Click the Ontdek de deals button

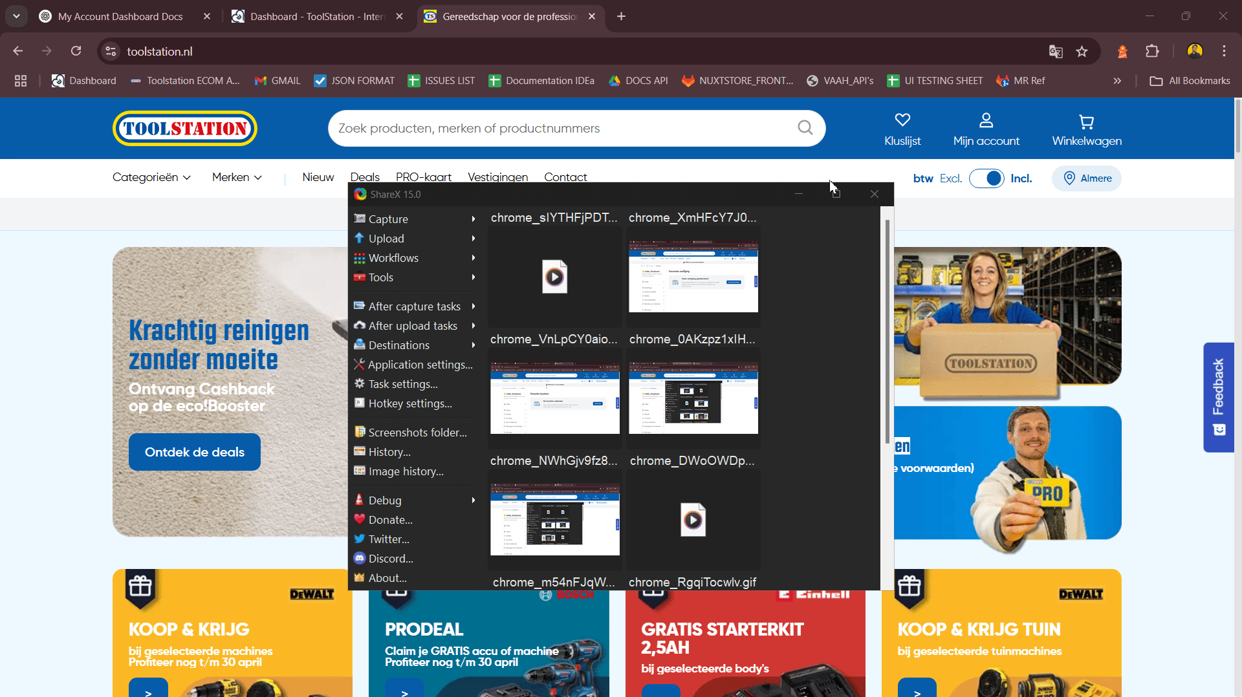tap(193, 451)
